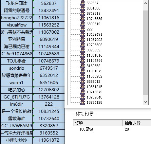
Task: Click spreadsheet cell 阿雷的联通号
Action: click(16, 10)
